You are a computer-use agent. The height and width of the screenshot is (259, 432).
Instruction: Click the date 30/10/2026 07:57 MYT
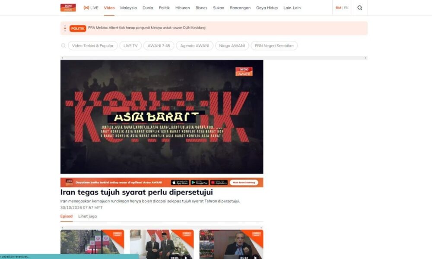coord(81,208)
